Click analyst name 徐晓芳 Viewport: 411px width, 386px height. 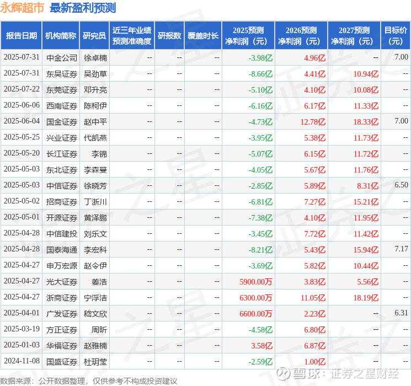click(x=95, y=186)
